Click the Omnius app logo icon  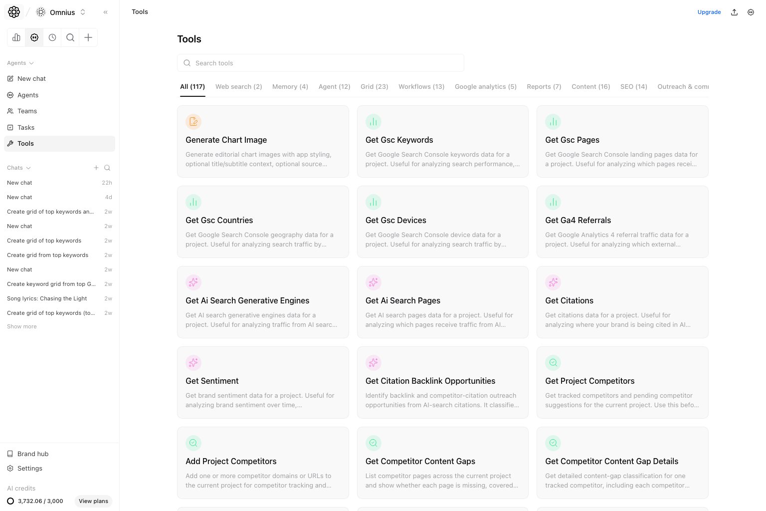pyautogui.click(x=14, y=12)
